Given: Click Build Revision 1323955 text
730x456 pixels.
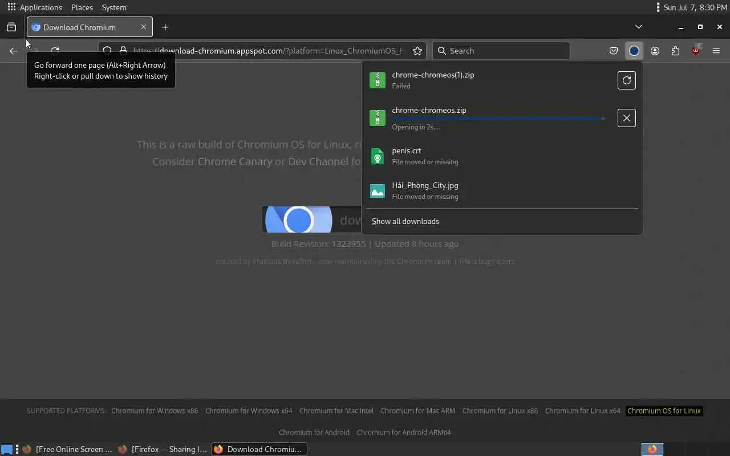Looking at the screenshot, I should pos(318,243).
